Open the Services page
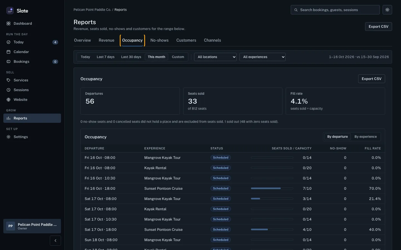The height and width of the screenshot is (250, 401). 32,80
